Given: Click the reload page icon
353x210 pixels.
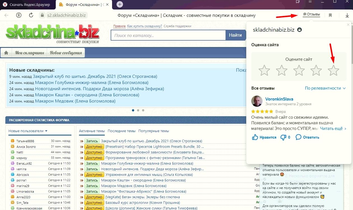Looking at the screenshot, I should click(x=31, y=15).
